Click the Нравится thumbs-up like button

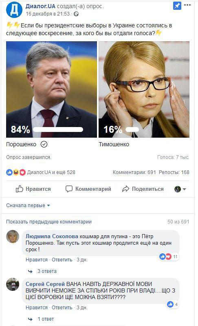[33, 189]
